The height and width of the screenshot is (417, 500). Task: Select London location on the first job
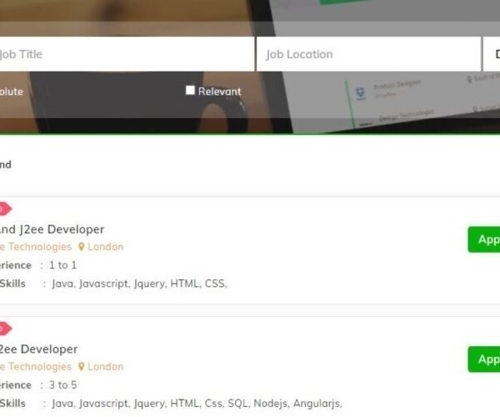coord(106,247)
